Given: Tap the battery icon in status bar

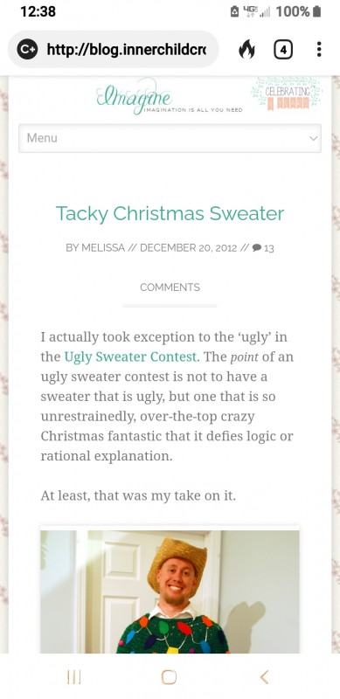Looking at the screenshot, I should [316, 11].
